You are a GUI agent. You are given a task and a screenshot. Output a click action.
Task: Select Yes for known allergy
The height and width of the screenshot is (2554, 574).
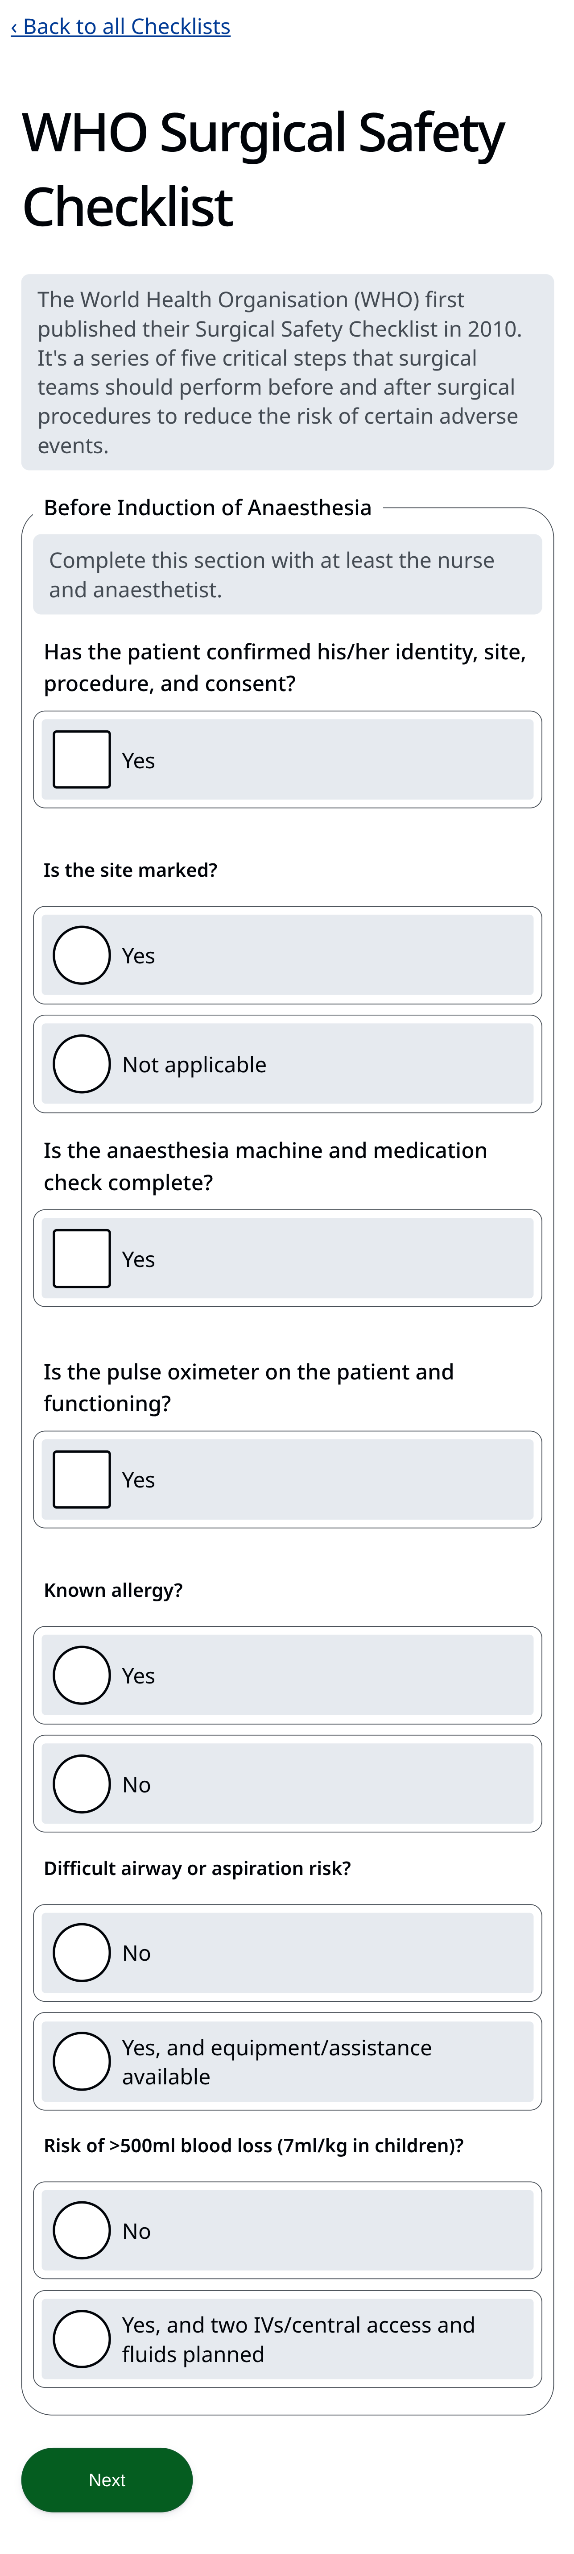82,1675
